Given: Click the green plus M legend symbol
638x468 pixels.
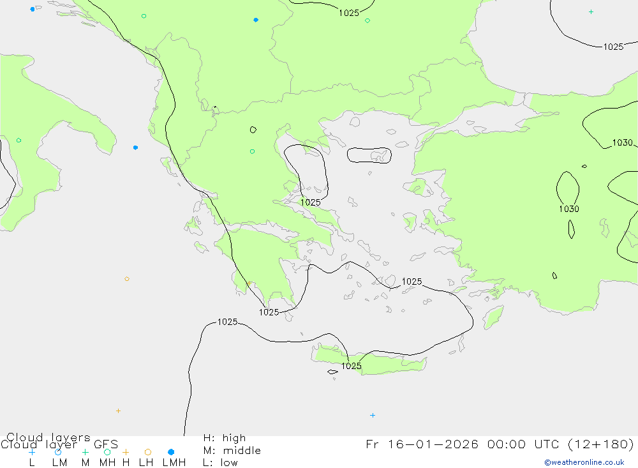Looking at the screenshot, I should pyautogui.click(x=85, y=452).
